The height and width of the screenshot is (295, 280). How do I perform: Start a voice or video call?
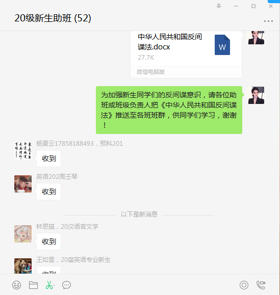click(261, 285)
